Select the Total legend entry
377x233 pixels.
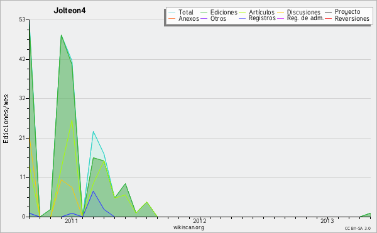(x=186, y=12)
